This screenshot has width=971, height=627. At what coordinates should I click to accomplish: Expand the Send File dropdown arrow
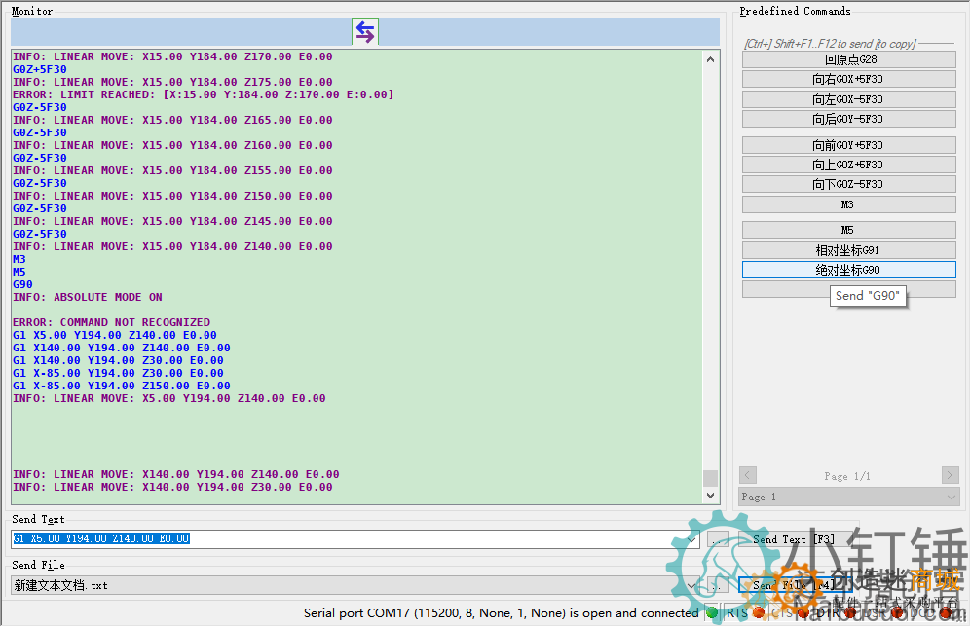pyautogui.click(x=691, y=585)
